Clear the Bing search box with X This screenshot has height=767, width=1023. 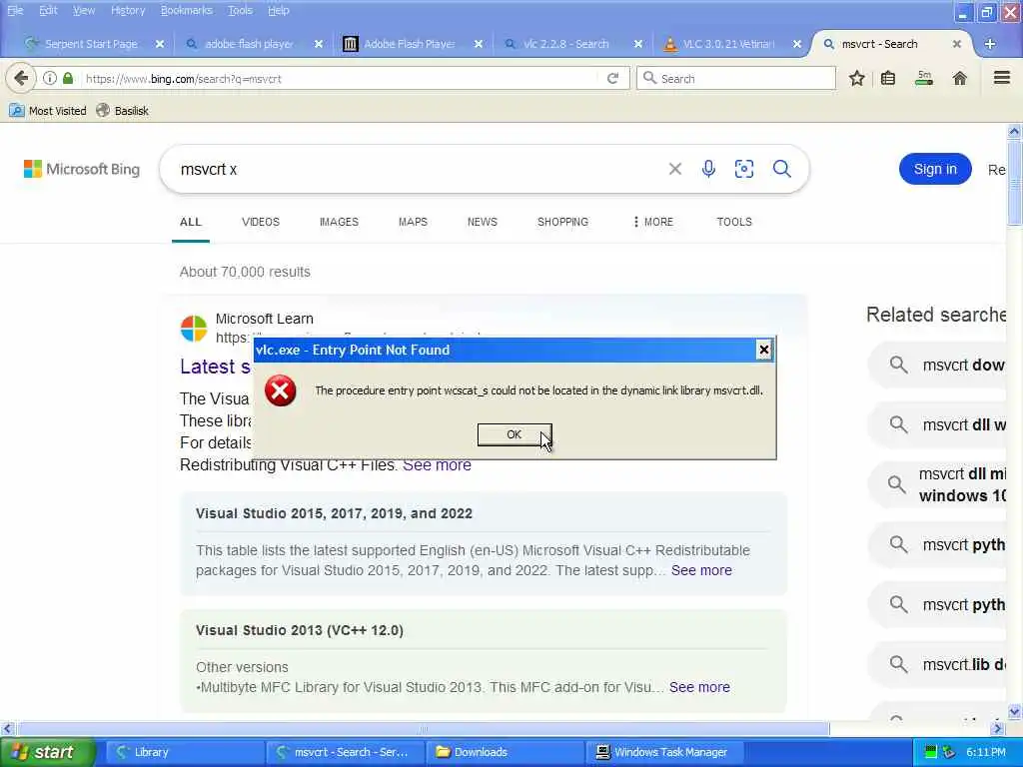click(675, 169)
